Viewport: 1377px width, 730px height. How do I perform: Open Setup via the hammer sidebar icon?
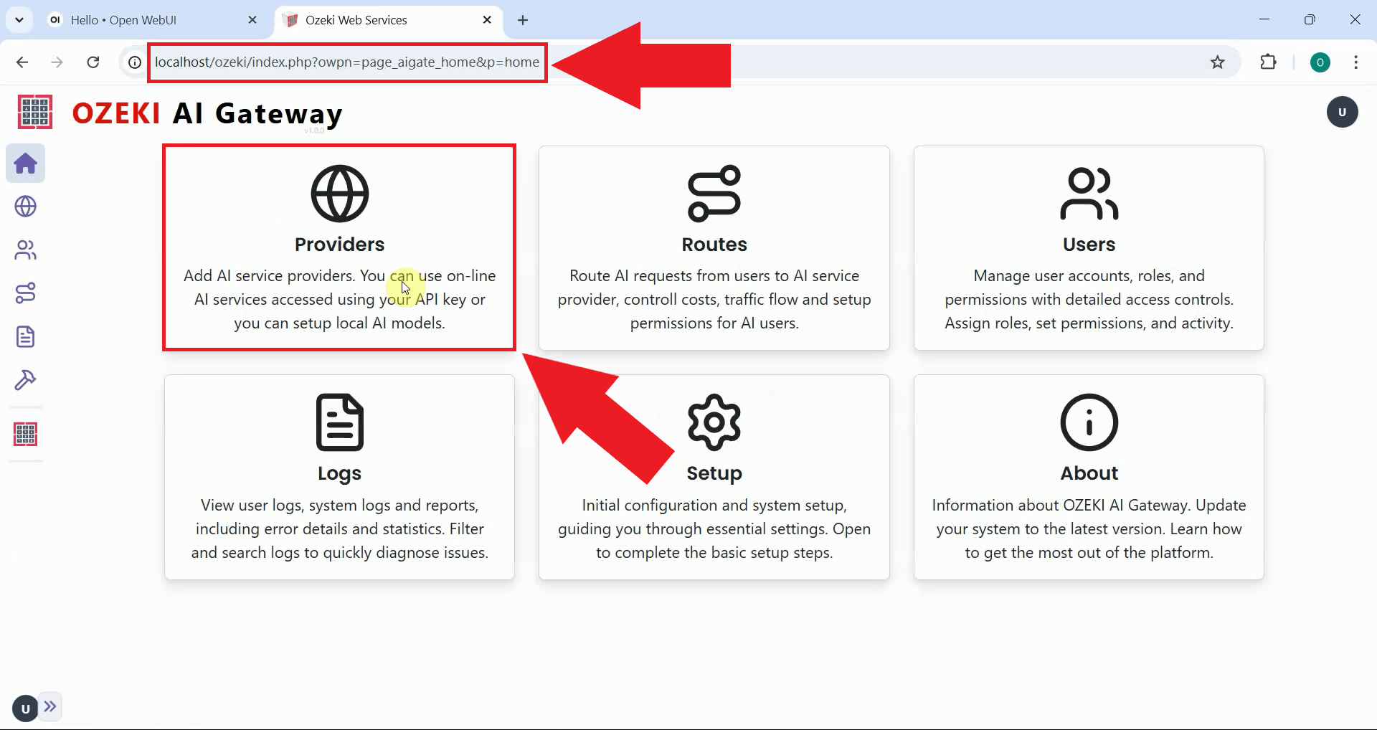tap(25, 380)
